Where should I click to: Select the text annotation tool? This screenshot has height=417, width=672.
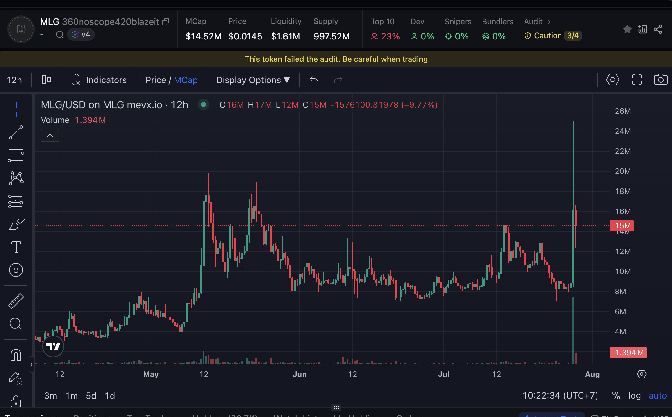[16, 247]
